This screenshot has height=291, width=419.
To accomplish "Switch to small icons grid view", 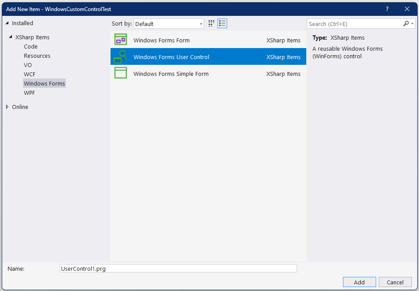I will (211, 24).
